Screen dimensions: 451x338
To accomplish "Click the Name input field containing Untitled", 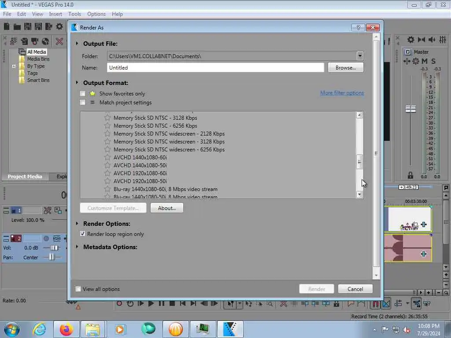I will pos(215,67).
